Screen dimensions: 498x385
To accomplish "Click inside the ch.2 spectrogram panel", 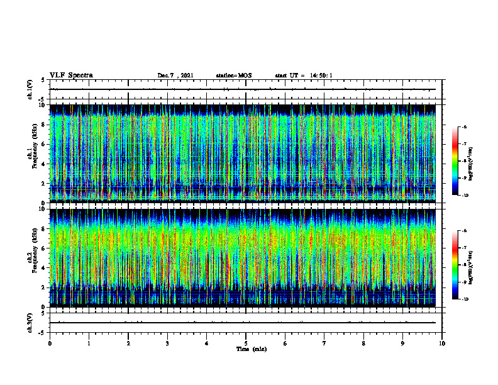I will pyautogui.click(x=243, y=258).
